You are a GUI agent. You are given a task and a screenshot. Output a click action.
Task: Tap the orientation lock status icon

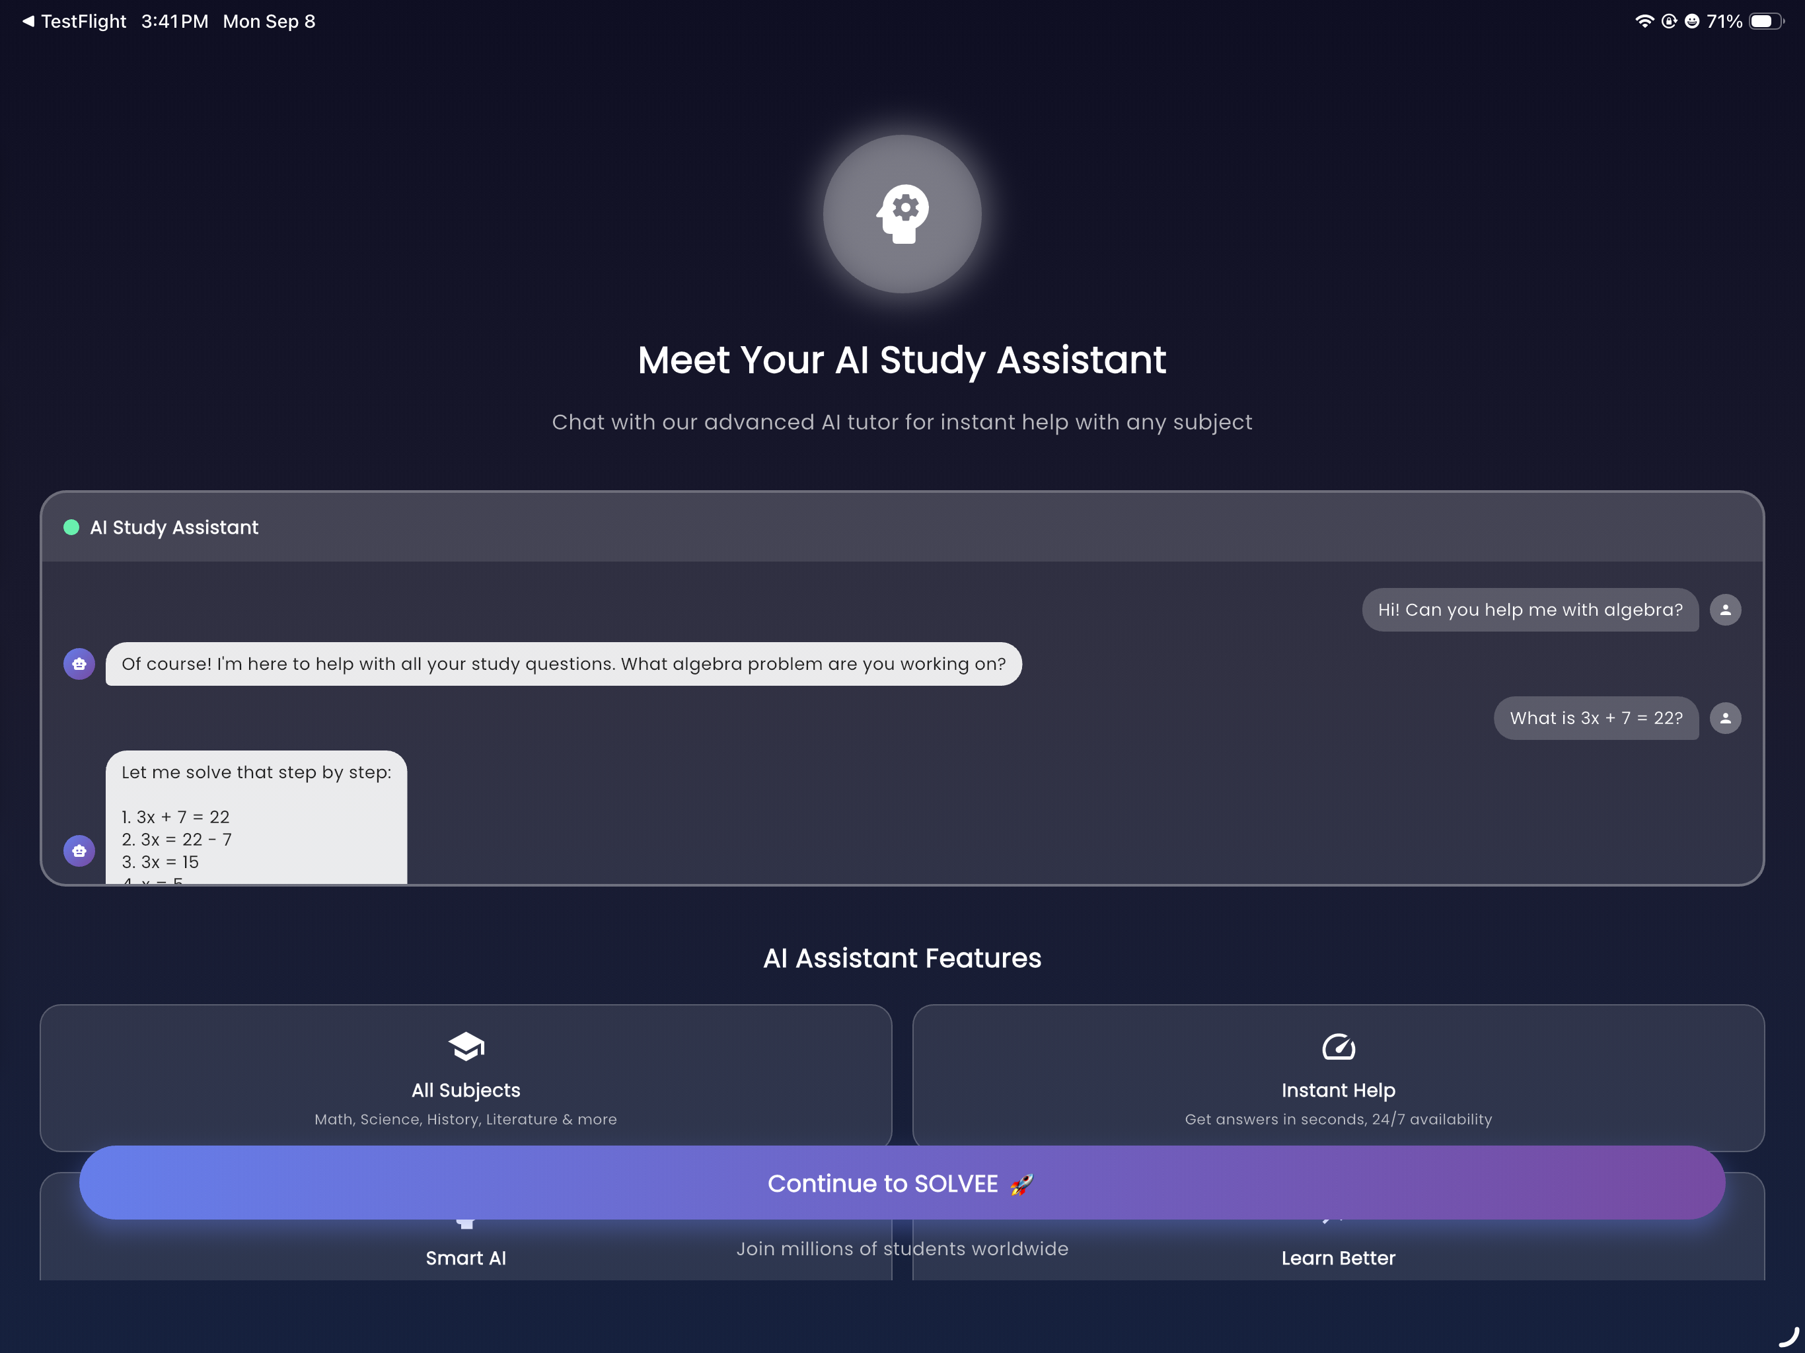(x=1669, y=21)
